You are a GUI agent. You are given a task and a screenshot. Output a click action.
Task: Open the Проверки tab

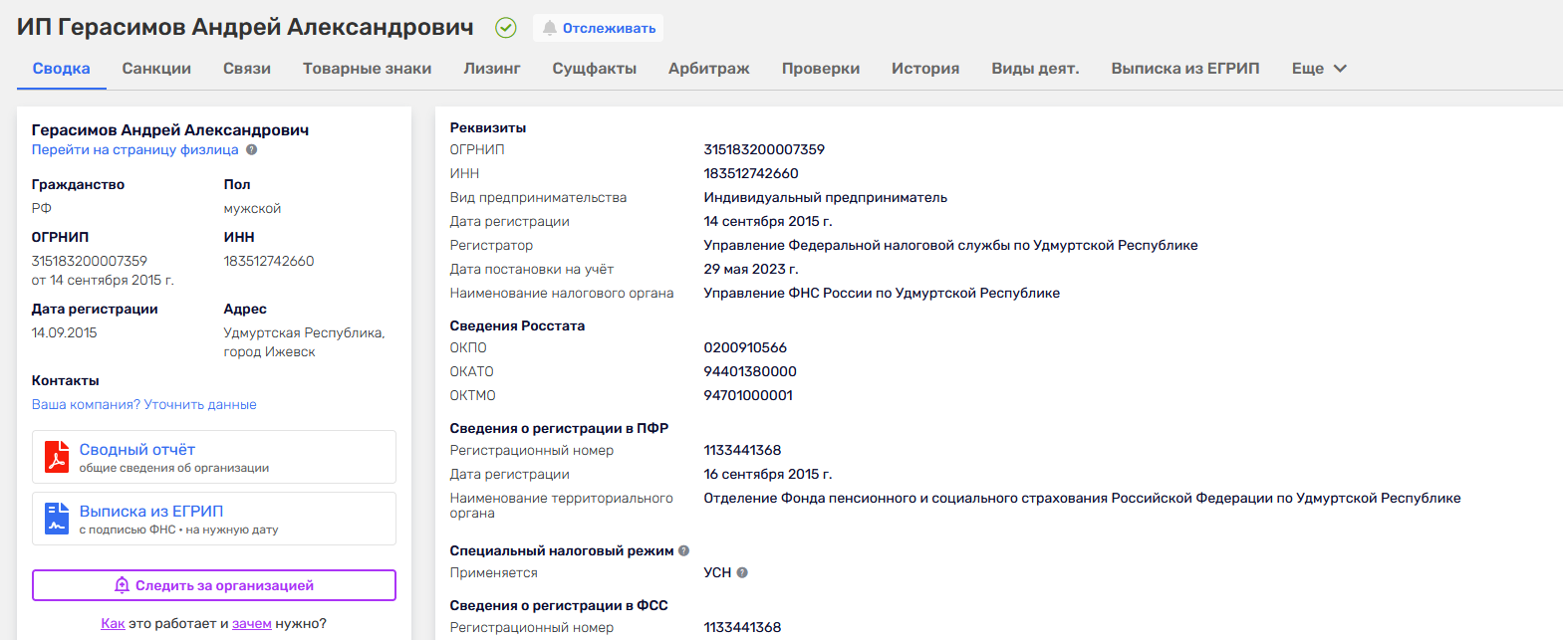click(x=821, y=69)
